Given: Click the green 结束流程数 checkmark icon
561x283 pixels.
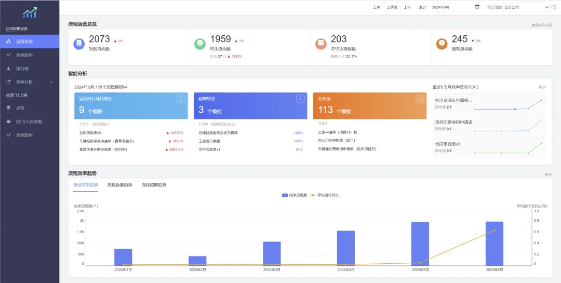Looking at the screenshot, I should [x=199, y=44].
